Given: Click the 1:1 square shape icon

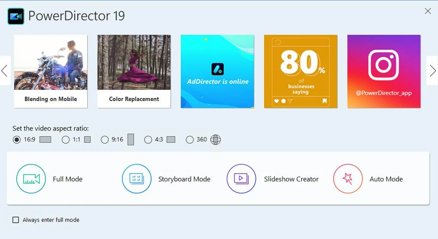Looking at the screenshot, I should tap(88, 139).
